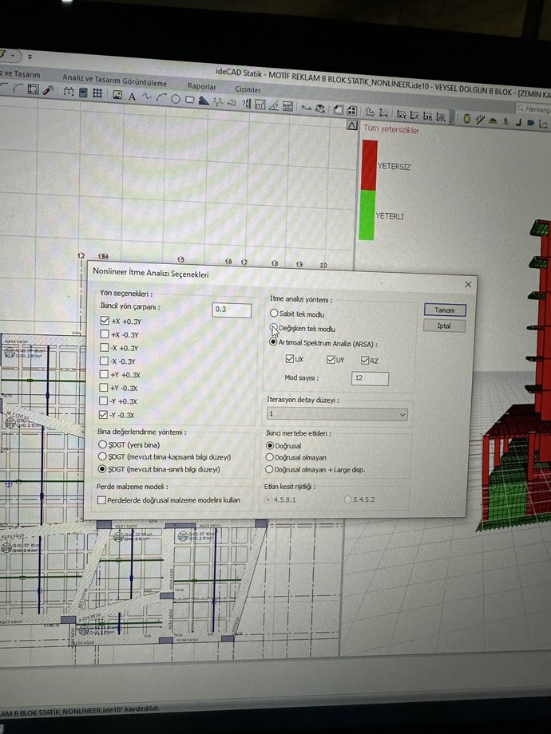Check the -X -0.3Y direction checkbox

104,361
